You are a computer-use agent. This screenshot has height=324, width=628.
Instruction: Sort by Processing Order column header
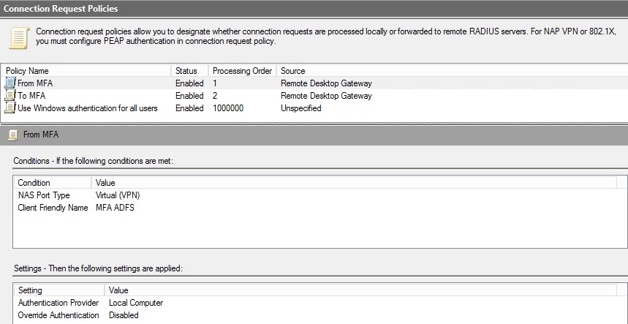242,71
